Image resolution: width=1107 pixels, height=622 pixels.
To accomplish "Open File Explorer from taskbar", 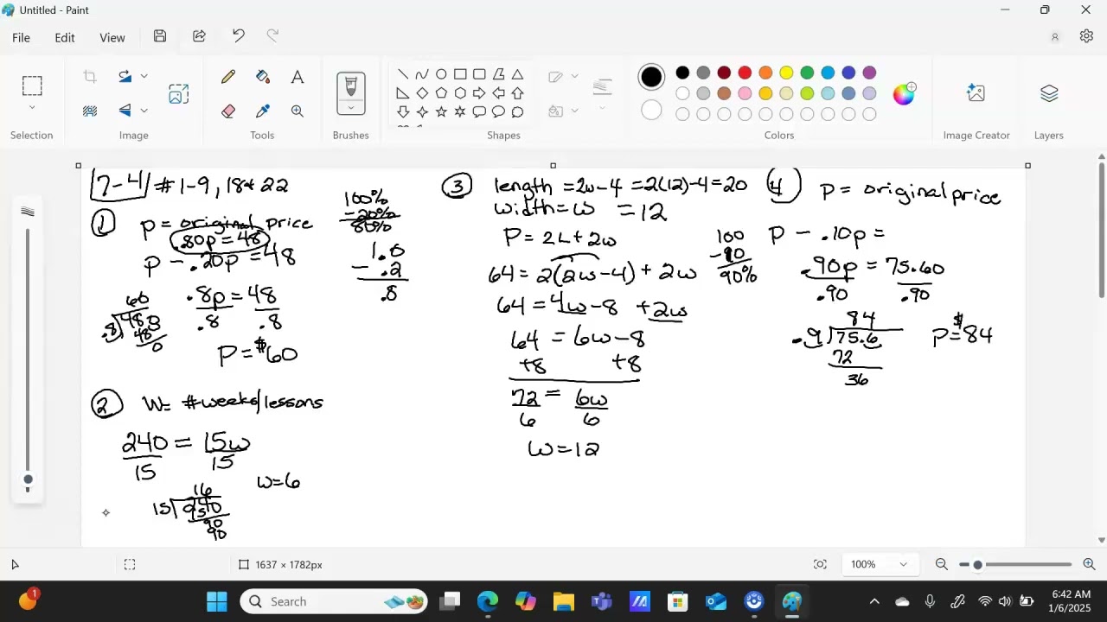I will point(564,601).
